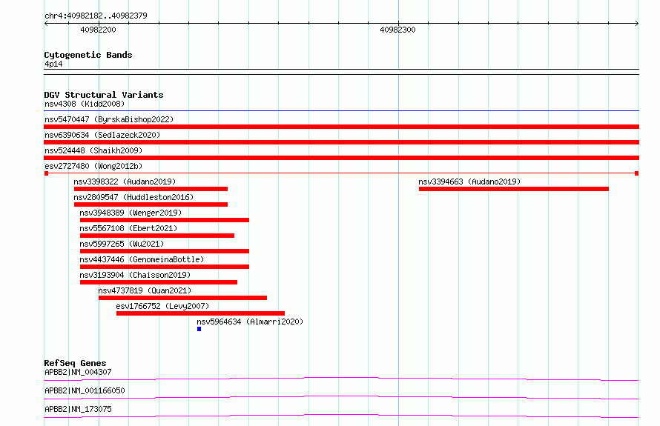This screenshot has height=426, width=660.
Task: Click the 40982300 ruler position label
Action: coord(397,30)
